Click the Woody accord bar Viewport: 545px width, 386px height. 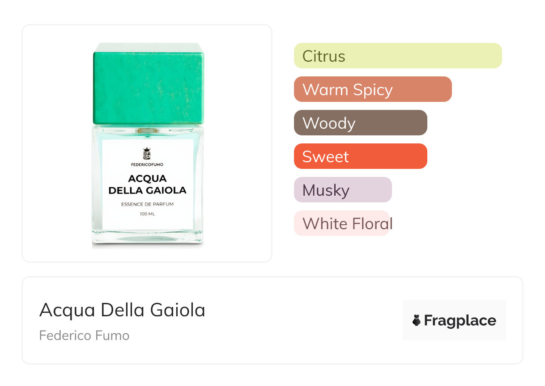point(360,123)
